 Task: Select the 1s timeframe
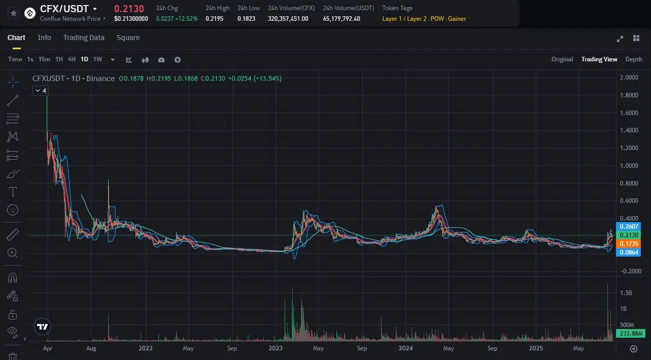(30, 59)
